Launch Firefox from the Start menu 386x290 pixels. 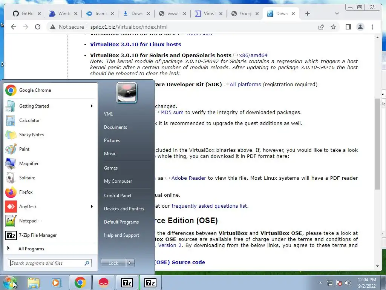(50, 192)
